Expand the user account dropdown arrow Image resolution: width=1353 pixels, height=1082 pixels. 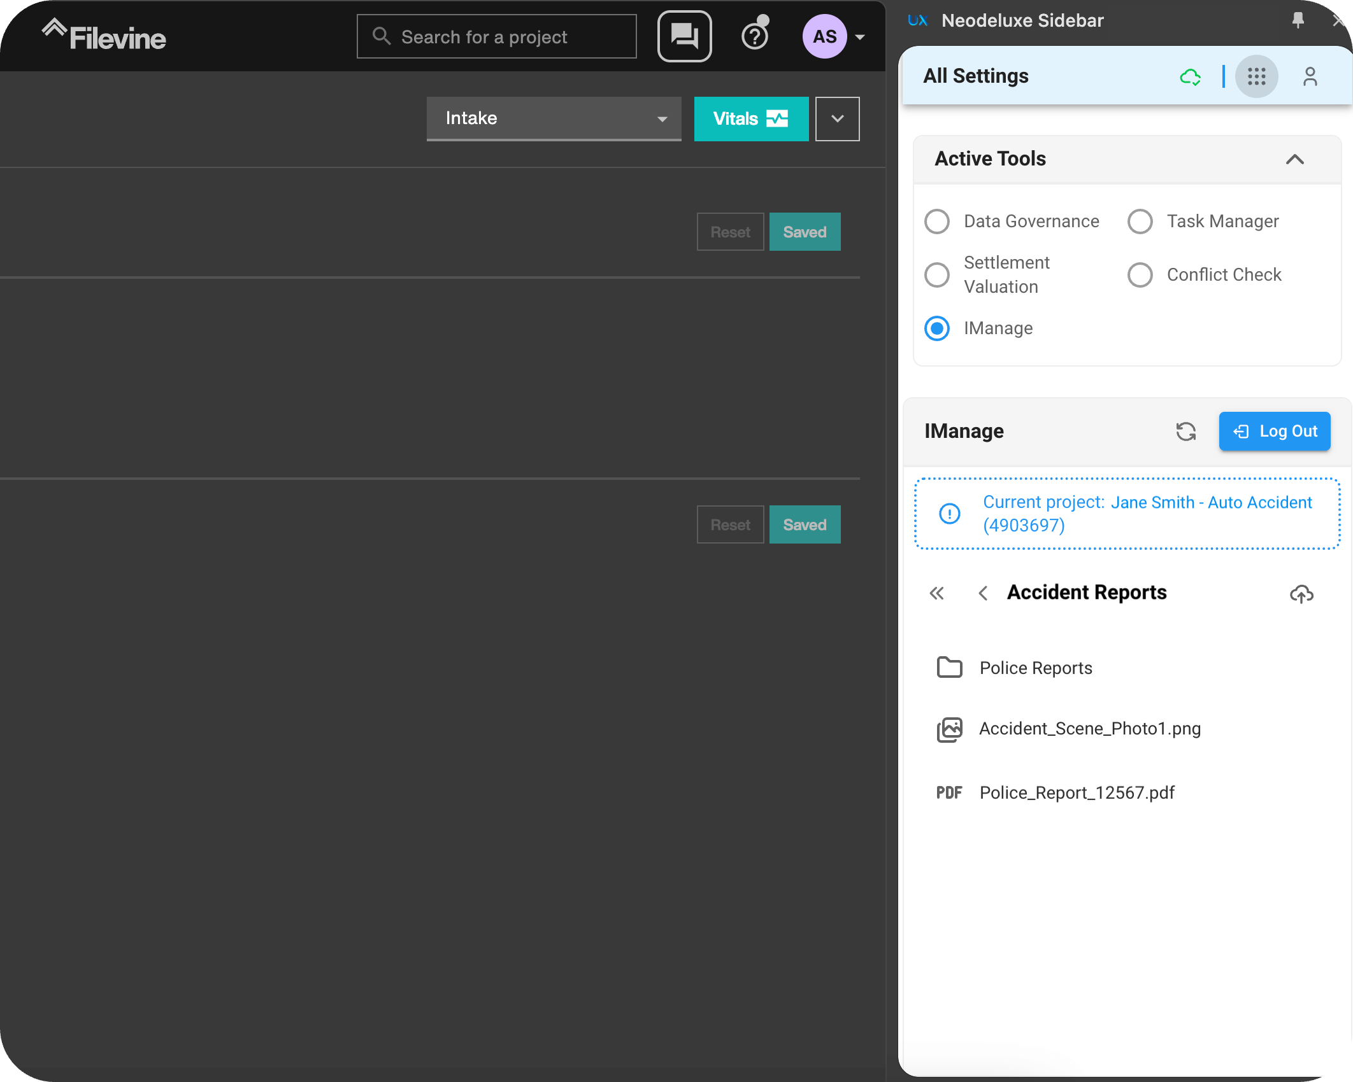pos(860,37)
